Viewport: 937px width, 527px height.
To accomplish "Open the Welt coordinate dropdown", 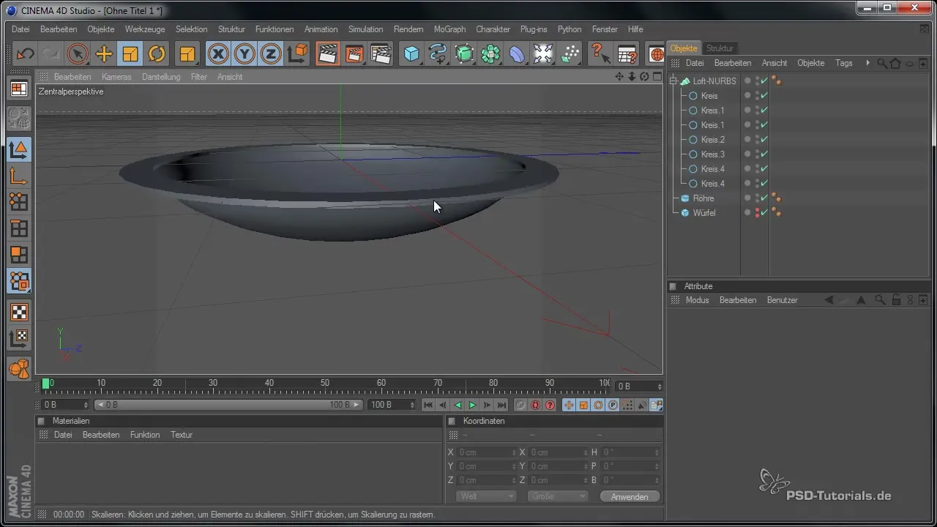I will tap(486, 496).
